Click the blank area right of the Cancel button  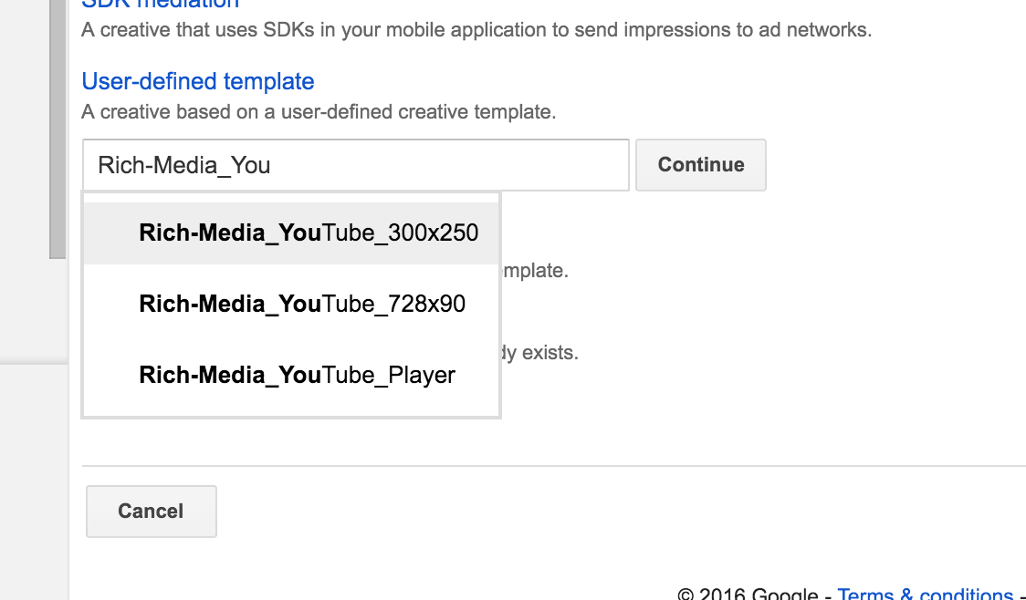click(548, 512)
